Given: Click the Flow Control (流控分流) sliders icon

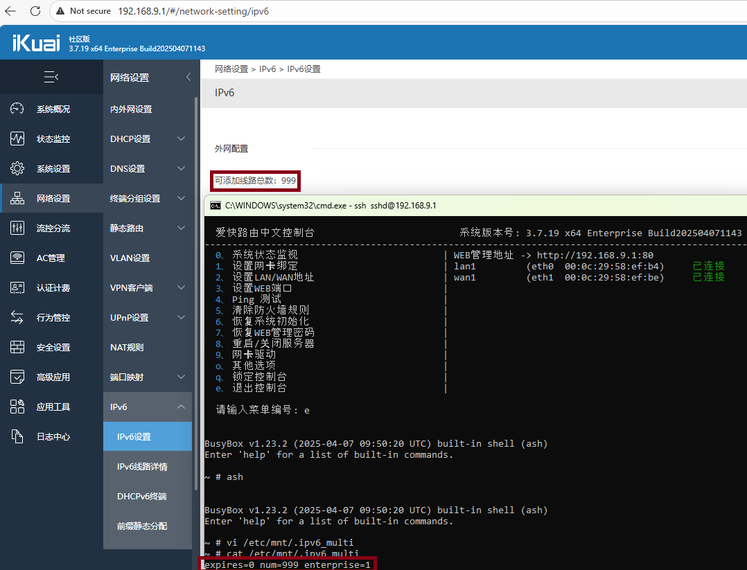Looking at the screenshot, I should pos(17,228).
